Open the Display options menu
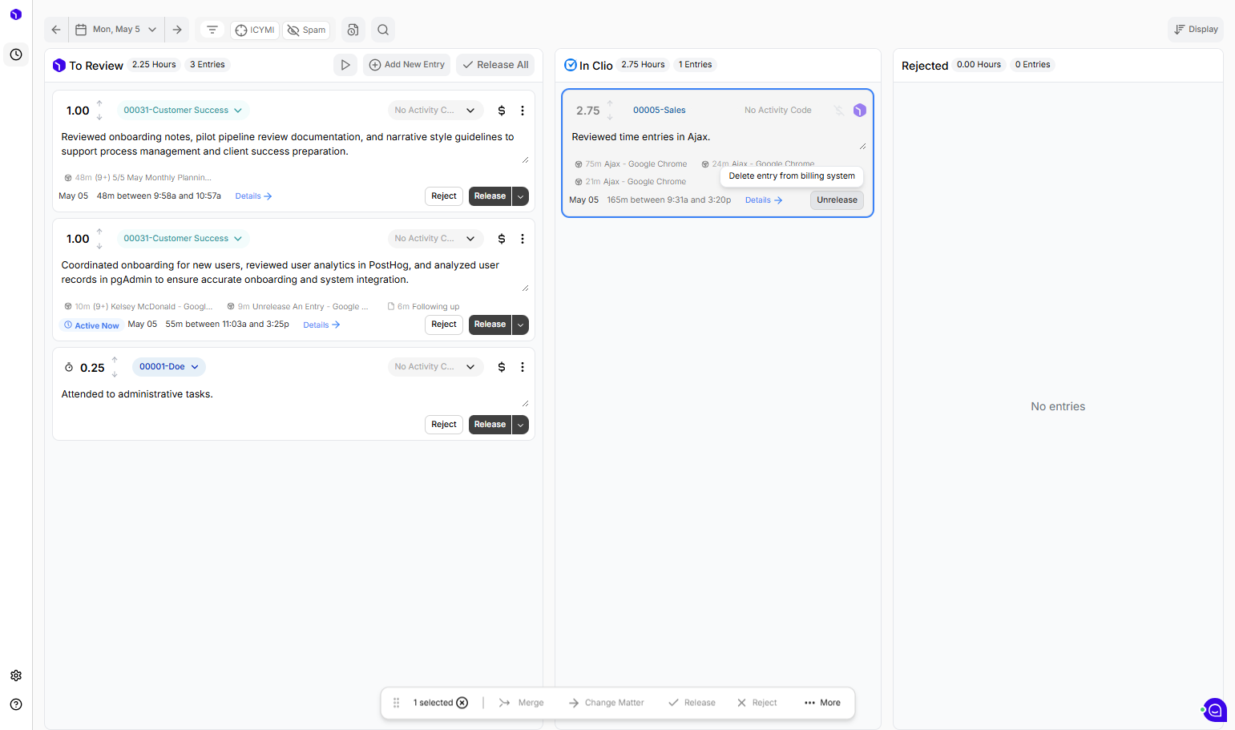The image size is (1235, 730). [x=1196, y=30]
